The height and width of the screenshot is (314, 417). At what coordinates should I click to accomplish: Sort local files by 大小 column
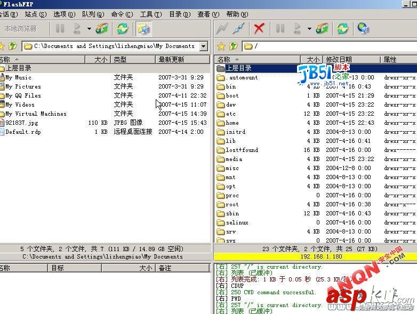(x=98, y=59)
